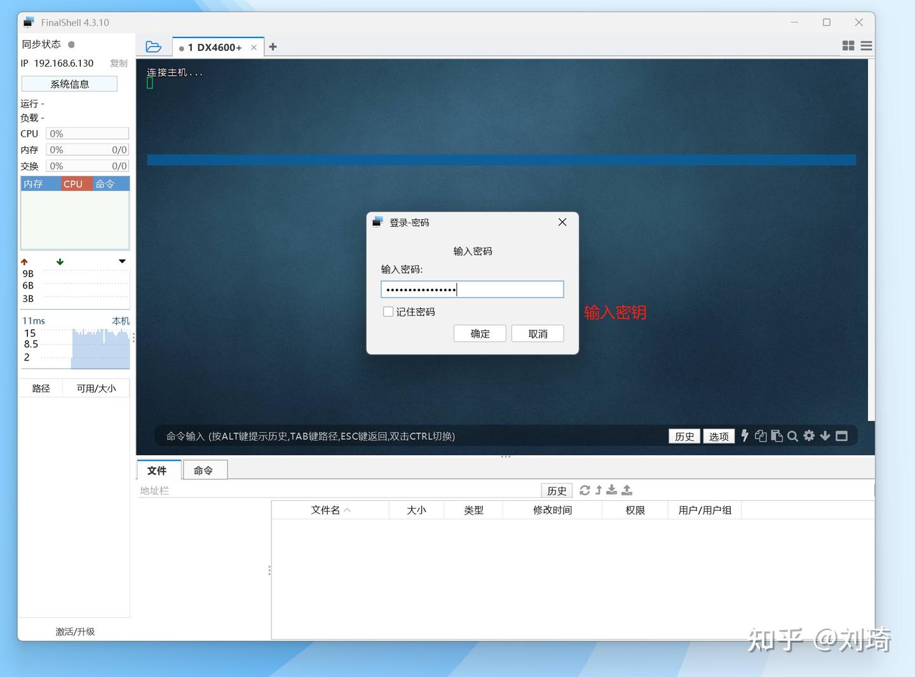The image size is (915, 677).
Task: Click the connection manager folder icon
Action: click(x=153, y=46)
